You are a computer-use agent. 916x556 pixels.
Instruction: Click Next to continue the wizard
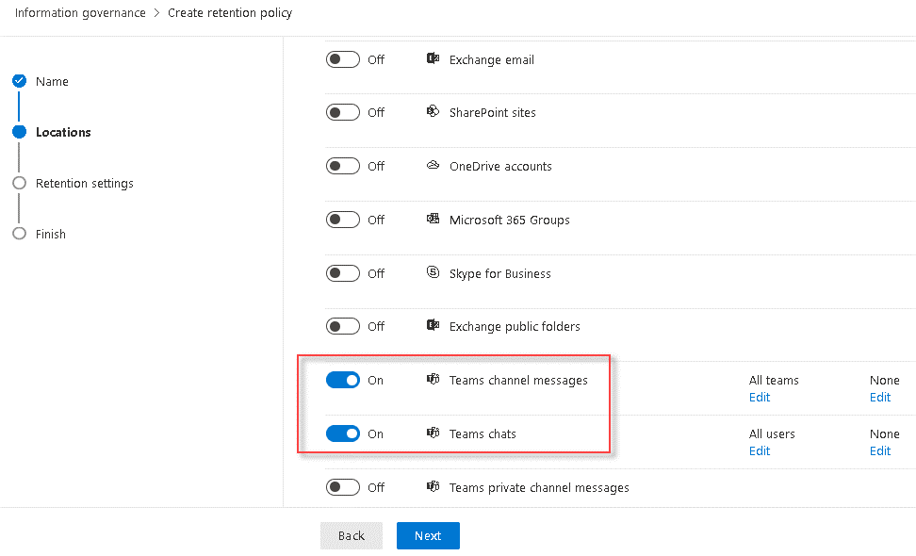point(427,535)
